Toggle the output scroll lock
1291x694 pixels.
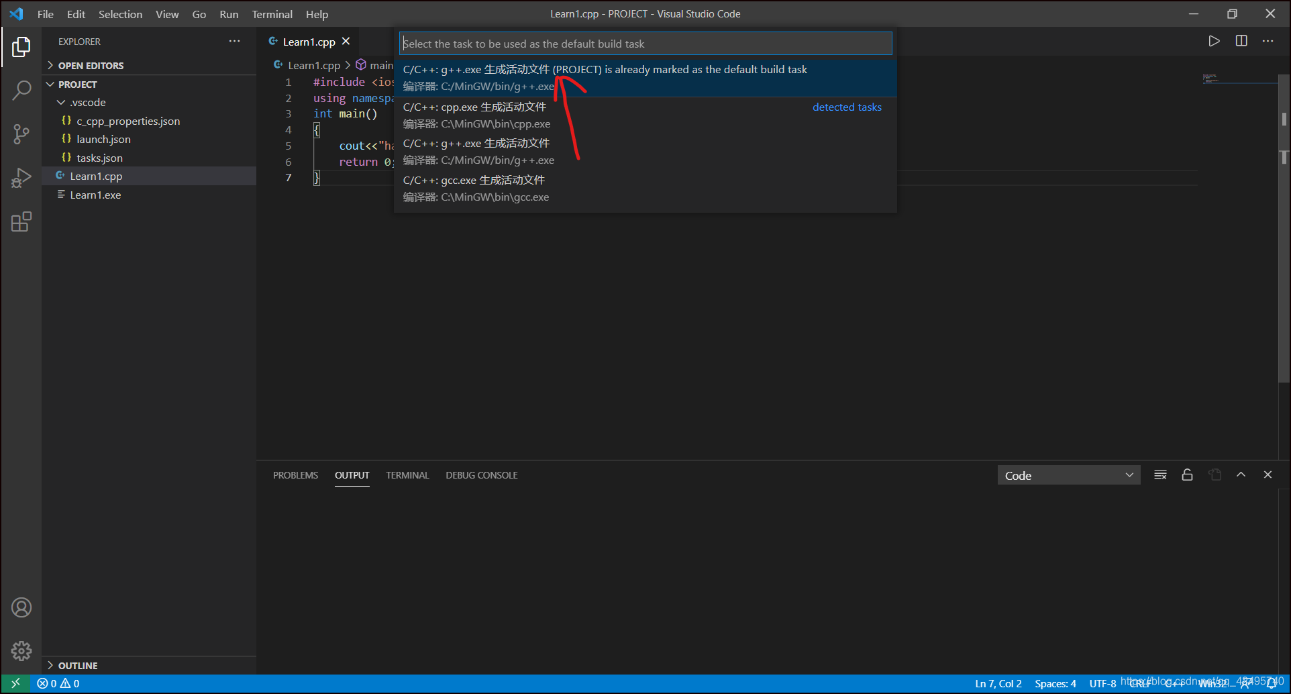coord(1187,475)
